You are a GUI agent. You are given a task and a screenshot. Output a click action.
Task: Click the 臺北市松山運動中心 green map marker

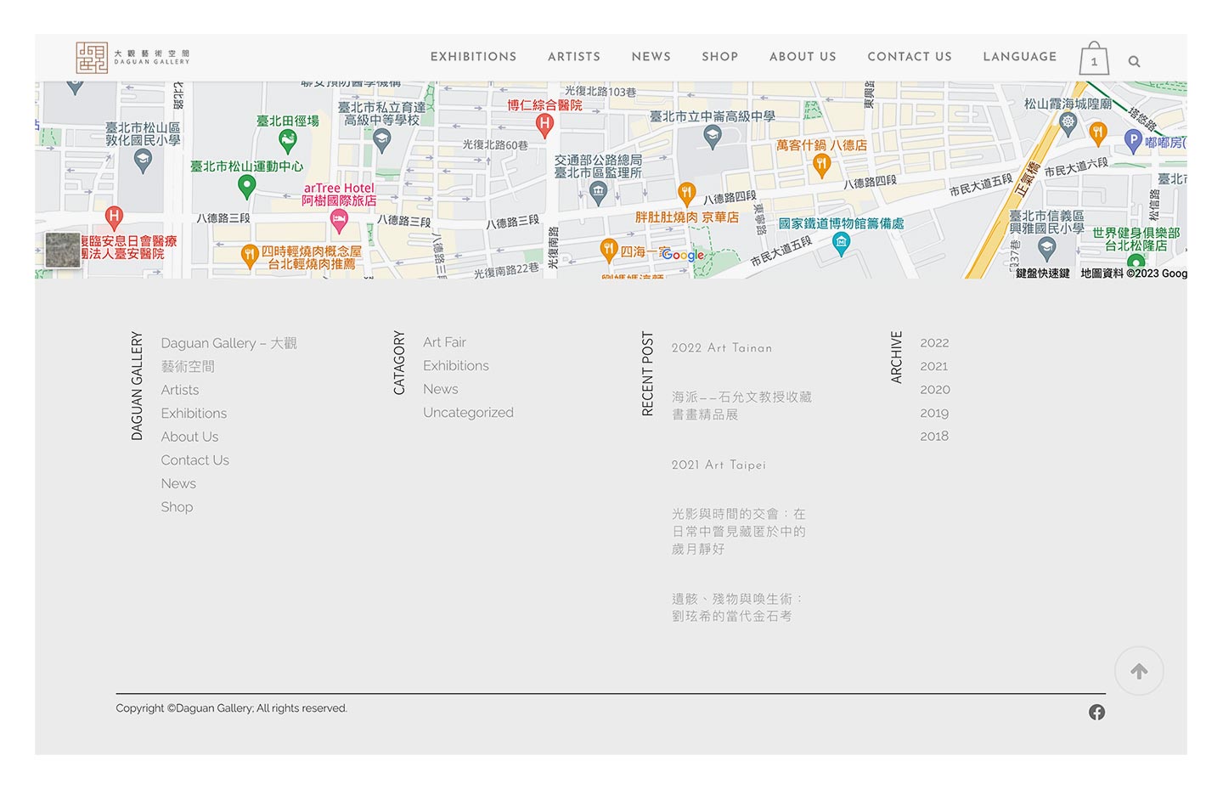tap(247, 184)
